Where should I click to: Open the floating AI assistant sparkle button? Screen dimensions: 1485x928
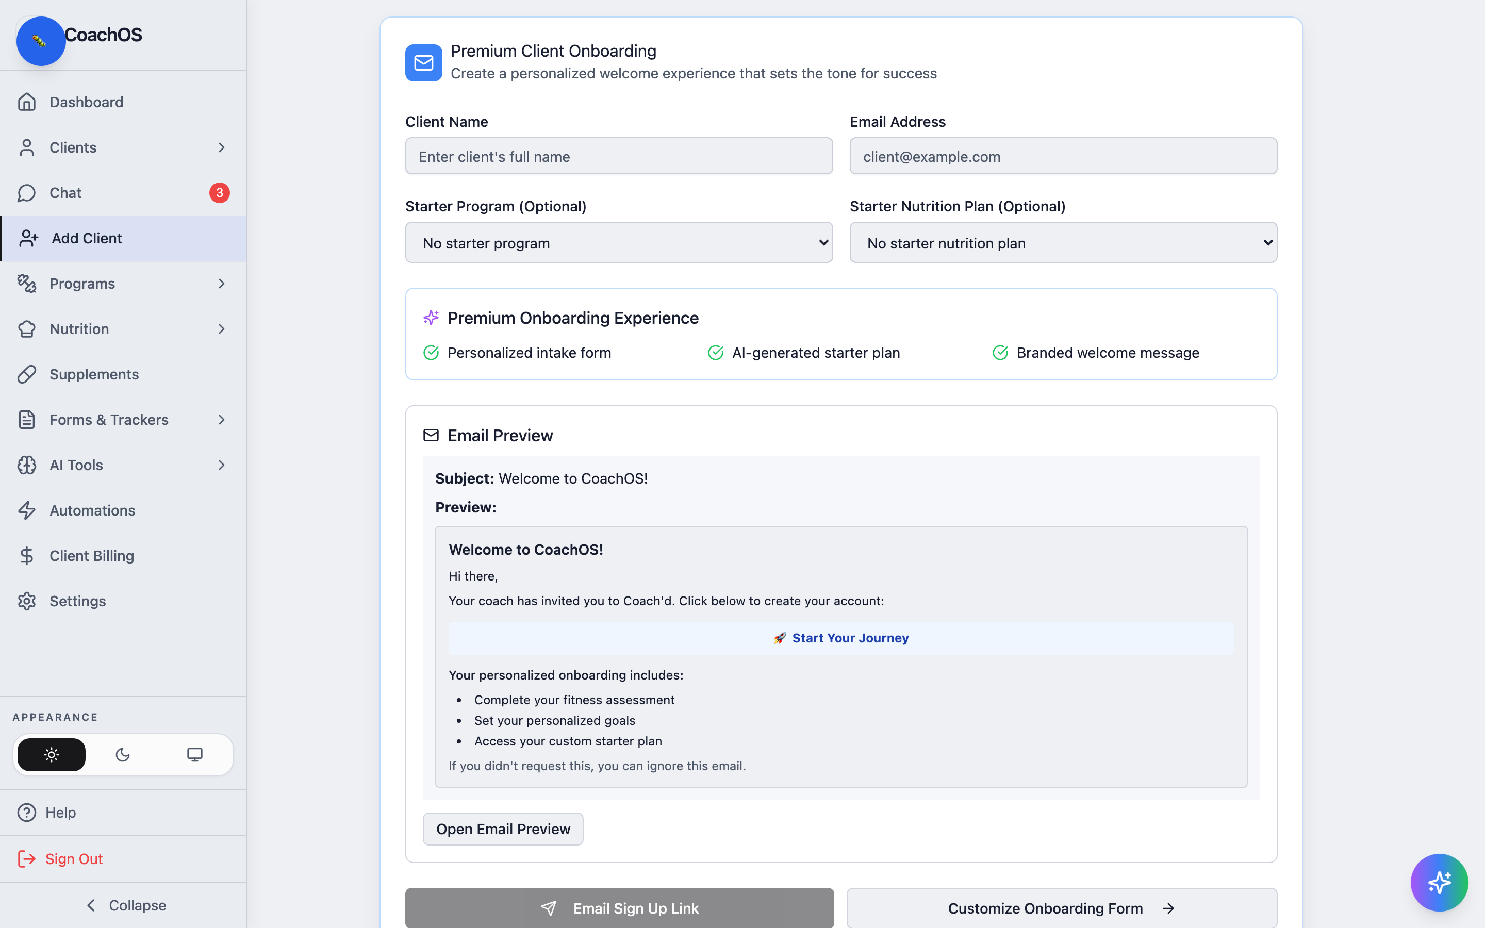1439,882
